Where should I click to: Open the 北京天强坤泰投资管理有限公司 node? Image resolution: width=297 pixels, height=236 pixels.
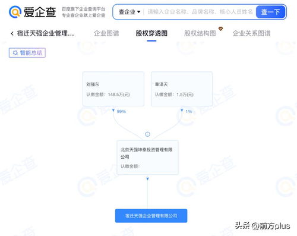(x=147, y=158)
